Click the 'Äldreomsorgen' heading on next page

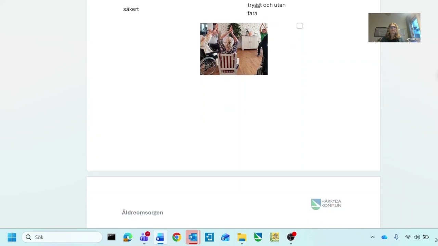coord(142,213)
